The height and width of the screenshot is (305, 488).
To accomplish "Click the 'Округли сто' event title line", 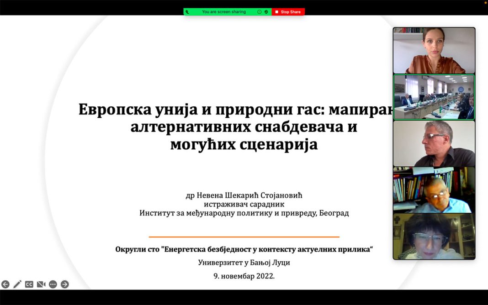I will pos(244,249).
